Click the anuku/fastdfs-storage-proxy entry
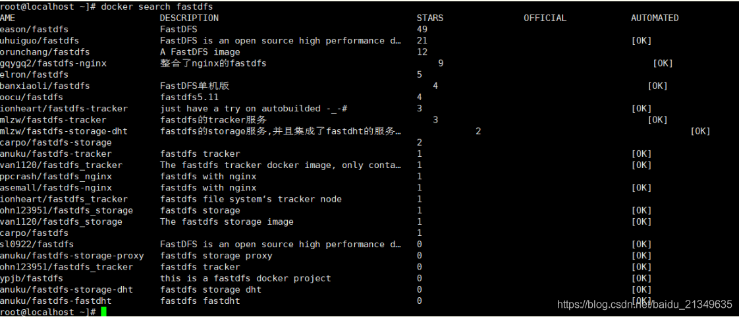 [72, 256]
